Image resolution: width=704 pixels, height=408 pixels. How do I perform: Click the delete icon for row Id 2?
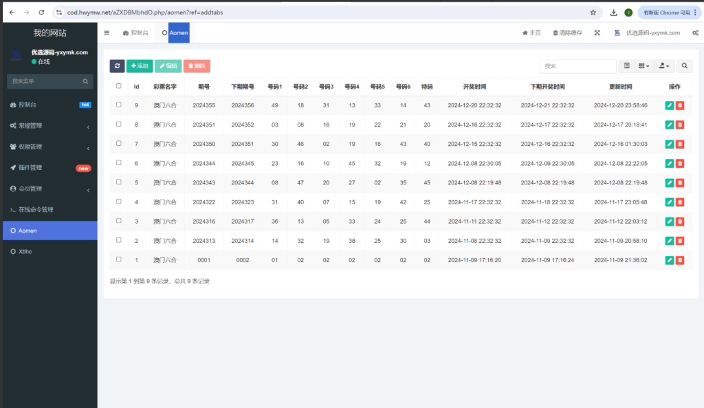click(x=680, y=241)
